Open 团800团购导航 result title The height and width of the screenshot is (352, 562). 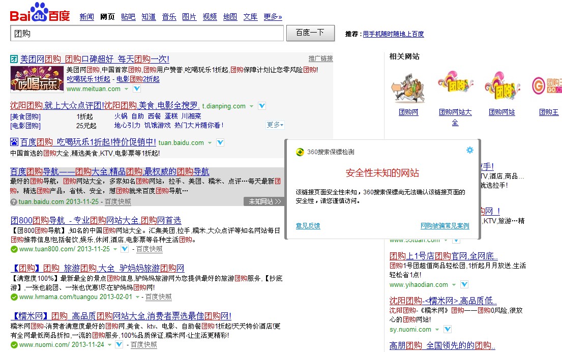[96, 220]
